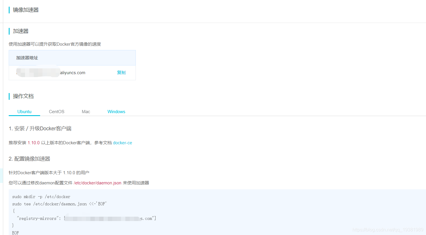The height and width of the screenshot is (235, 426).
Task: Open the docker-ce documentation link
Action: (122, 143)
